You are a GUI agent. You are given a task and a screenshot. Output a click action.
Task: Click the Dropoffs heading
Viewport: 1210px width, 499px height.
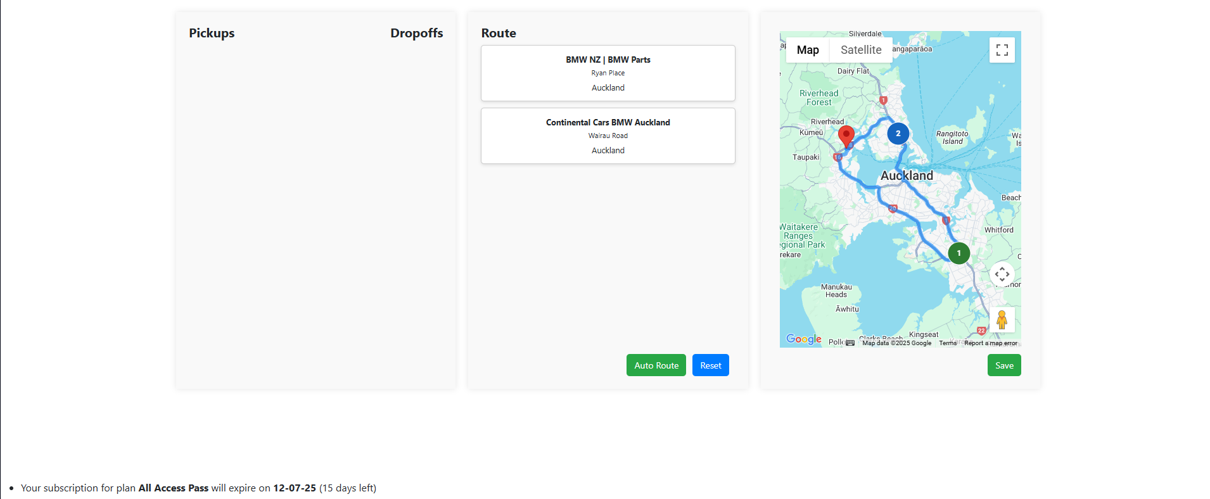(x=417, y=33)
